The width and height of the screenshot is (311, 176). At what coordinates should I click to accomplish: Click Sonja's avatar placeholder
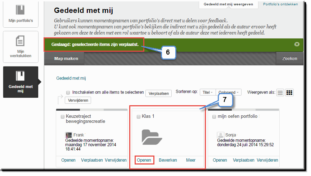point(221,135)
